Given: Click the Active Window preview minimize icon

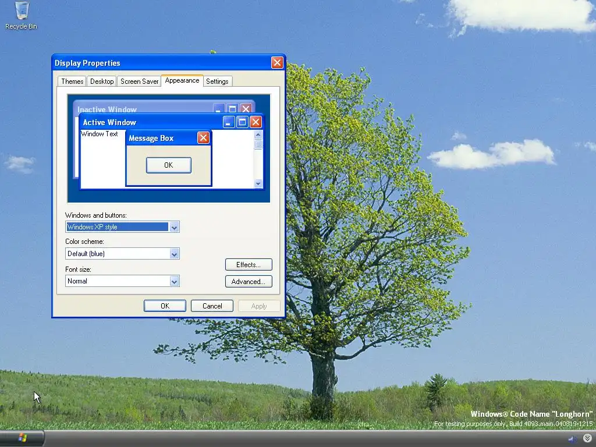Looking at the screenshot, I should click(228, 122).
